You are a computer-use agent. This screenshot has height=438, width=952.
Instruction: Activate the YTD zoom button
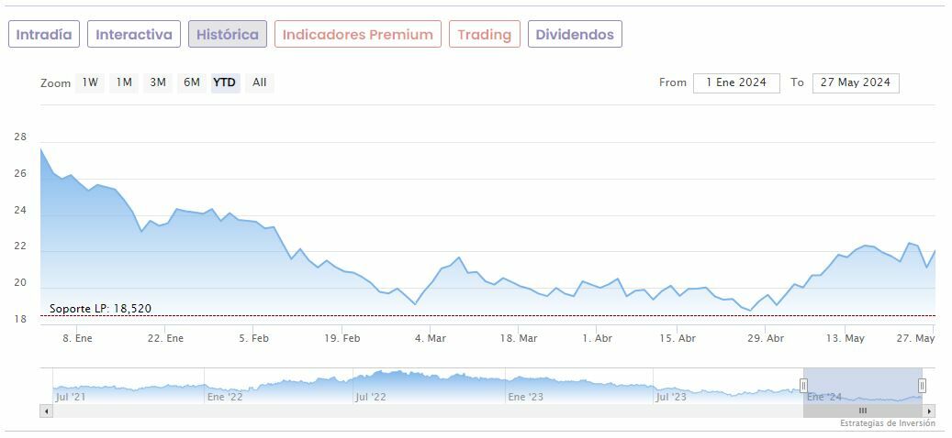(225, 82)
